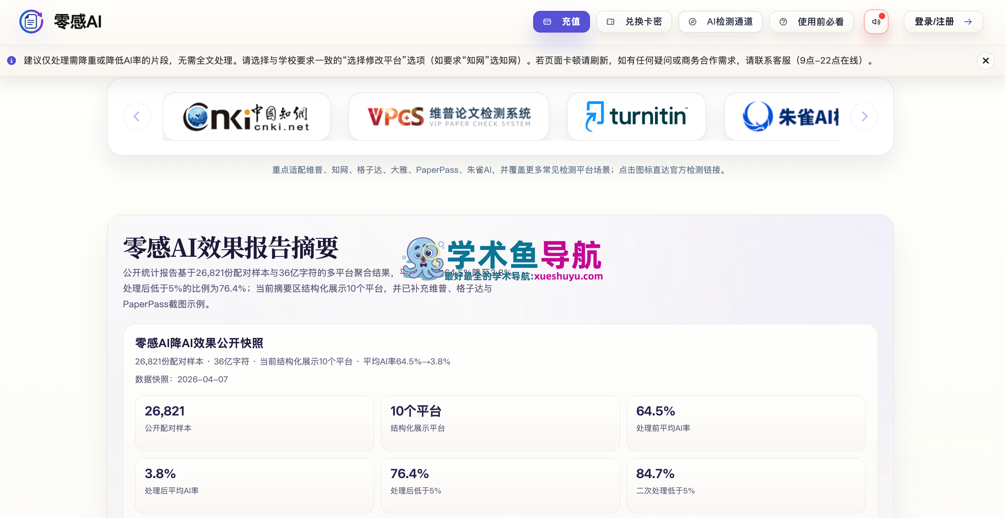The height and width of the screenshot is (518, 1005).
Task: Select the 3.8% 处理后平均AI率 stat card
Action: [254, 486]
